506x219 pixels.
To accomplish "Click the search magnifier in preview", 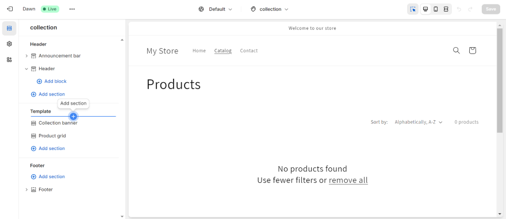I will point(457,51).
